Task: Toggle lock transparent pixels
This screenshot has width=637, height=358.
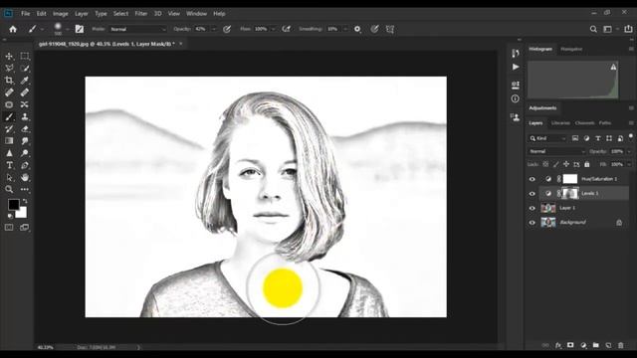Action: coord(545,164)
